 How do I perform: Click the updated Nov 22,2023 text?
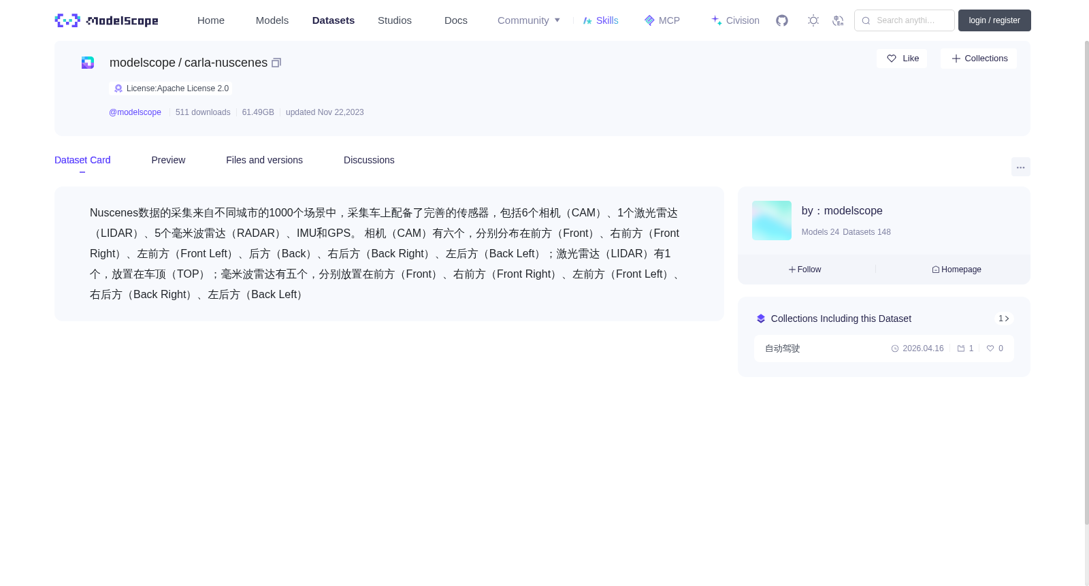click(325, 112)
